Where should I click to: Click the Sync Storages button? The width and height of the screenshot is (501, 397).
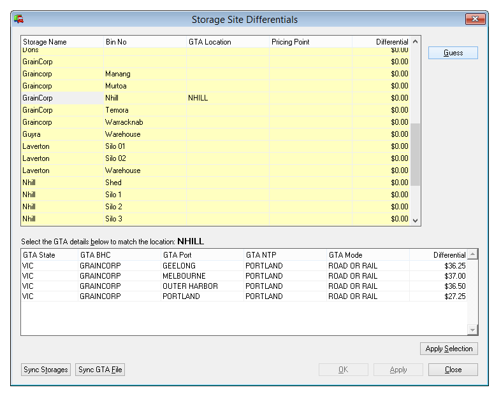coord(46,370)
